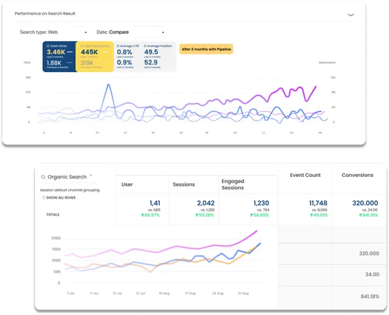Click the Organic Search filter field
This screenshot has height=315, width=389.
67,177
